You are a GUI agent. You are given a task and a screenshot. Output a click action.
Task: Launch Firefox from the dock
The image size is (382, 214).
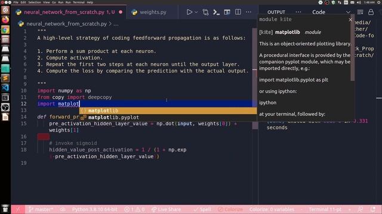point(5,20)
